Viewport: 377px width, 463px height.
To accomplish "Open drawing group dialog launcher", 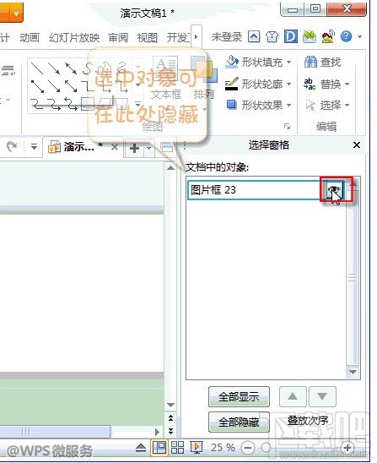I will click(287, 127).
